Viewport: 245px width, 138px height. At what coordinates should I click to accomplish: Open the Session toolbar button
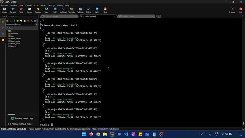click(4, 10)
